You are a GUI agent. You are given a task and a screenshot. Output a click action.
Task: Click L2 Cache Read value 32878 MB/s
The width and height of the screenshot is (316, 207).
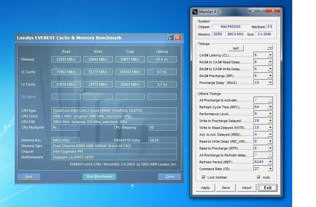(66, 84)
